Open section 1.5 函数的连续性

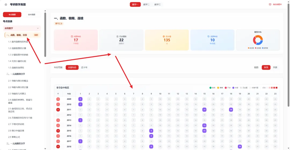[x=16, y=67]
